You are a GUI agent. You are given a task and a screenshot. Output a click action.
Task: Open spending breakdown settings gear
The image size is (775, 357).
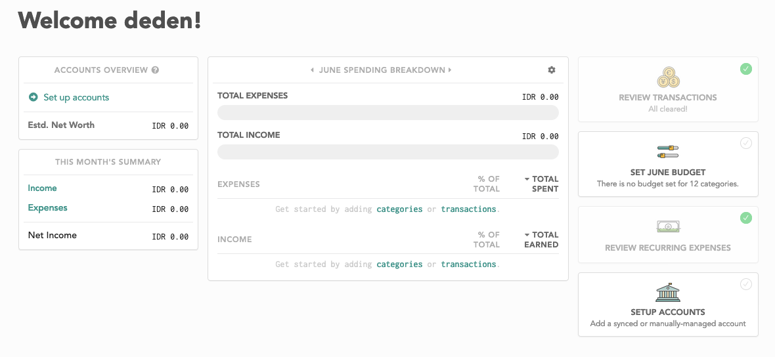552,70
